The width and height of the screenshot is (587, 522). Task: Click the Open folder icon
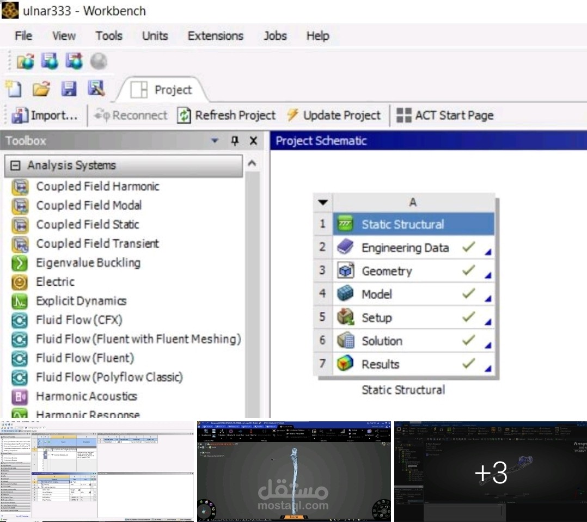click(41, 89)
